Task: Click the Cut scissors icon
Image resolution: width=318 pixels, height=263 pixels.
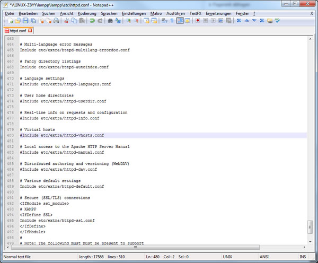Action: [67, 21]
